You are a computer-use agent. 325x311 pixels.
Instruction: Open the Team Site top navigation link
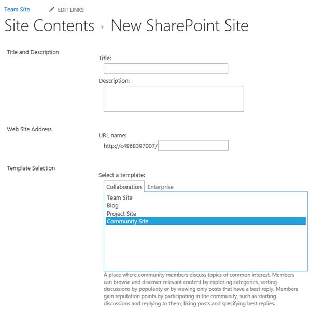[17, 9]
